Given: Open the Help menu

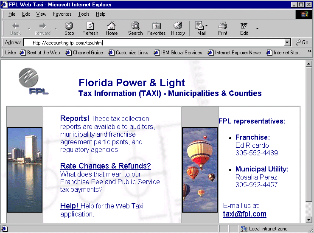Looking at the screenshot, I should 101,14.
